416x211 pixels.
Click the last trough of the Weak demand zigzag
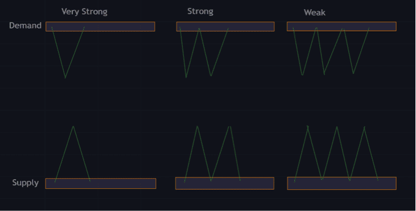[x=353, y=73]
